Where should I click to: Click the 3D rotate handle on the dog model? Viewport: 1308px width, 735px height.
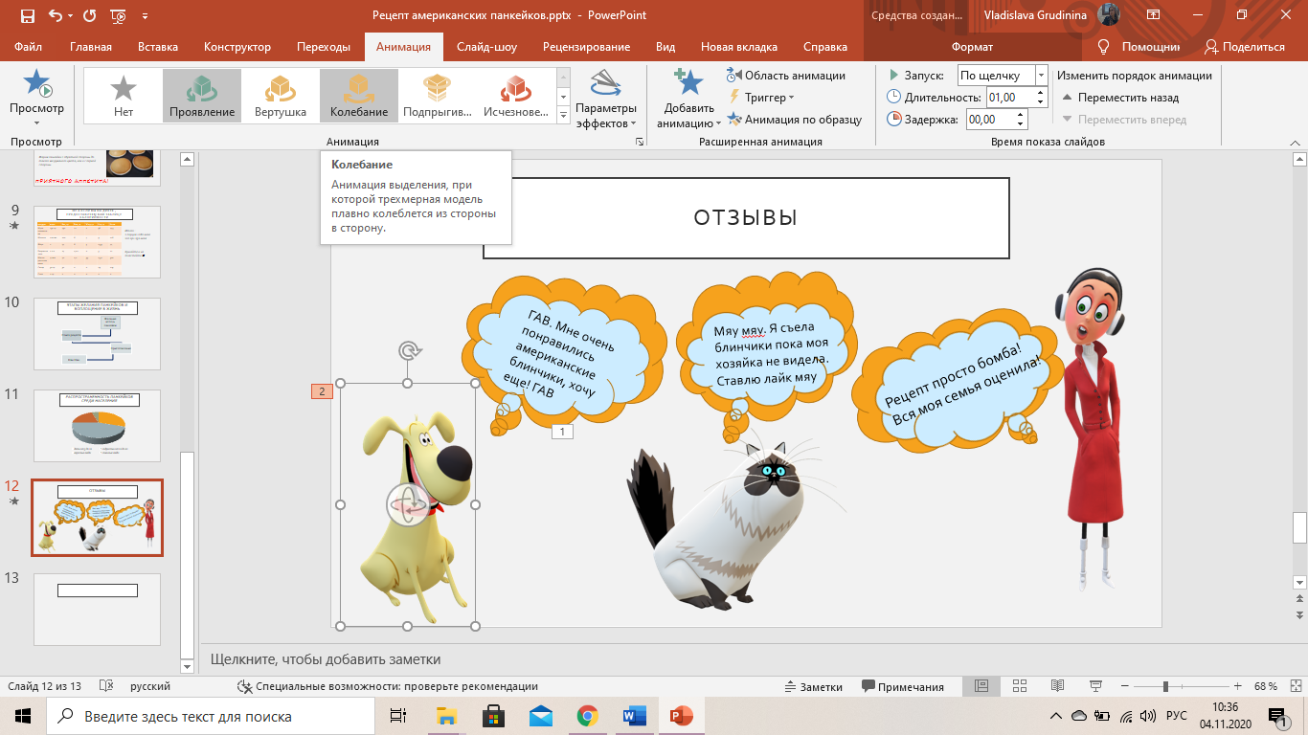(407, 504)
